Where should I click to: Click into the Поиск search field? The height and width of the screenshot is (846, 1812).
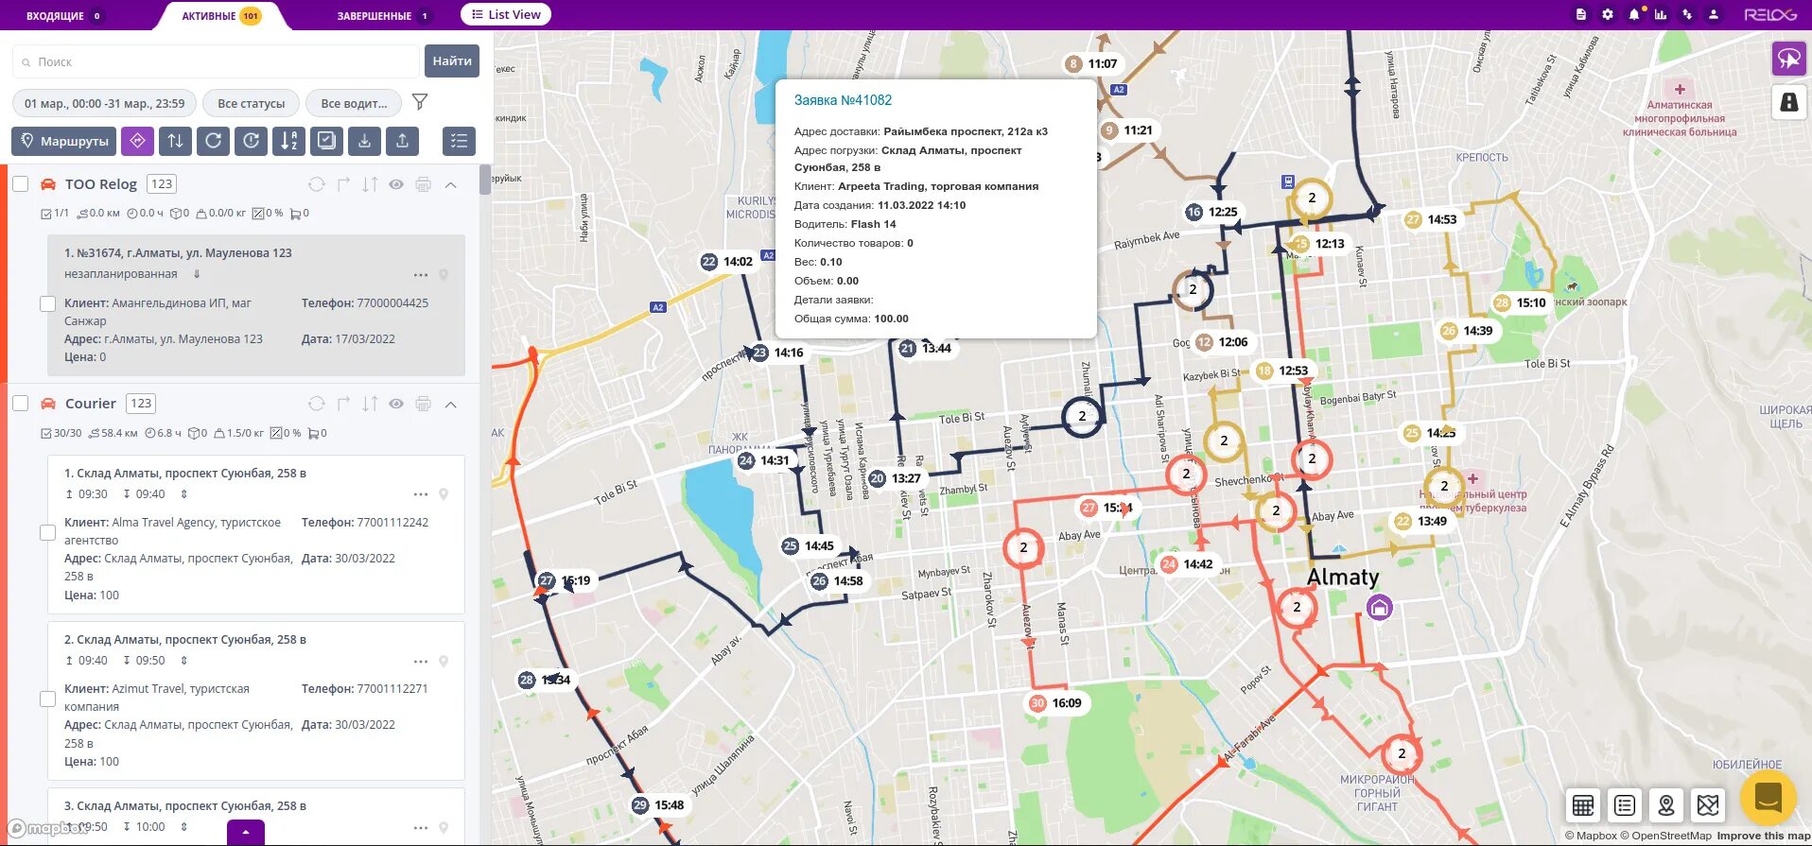pyautogui.click(x=216, y=61)
